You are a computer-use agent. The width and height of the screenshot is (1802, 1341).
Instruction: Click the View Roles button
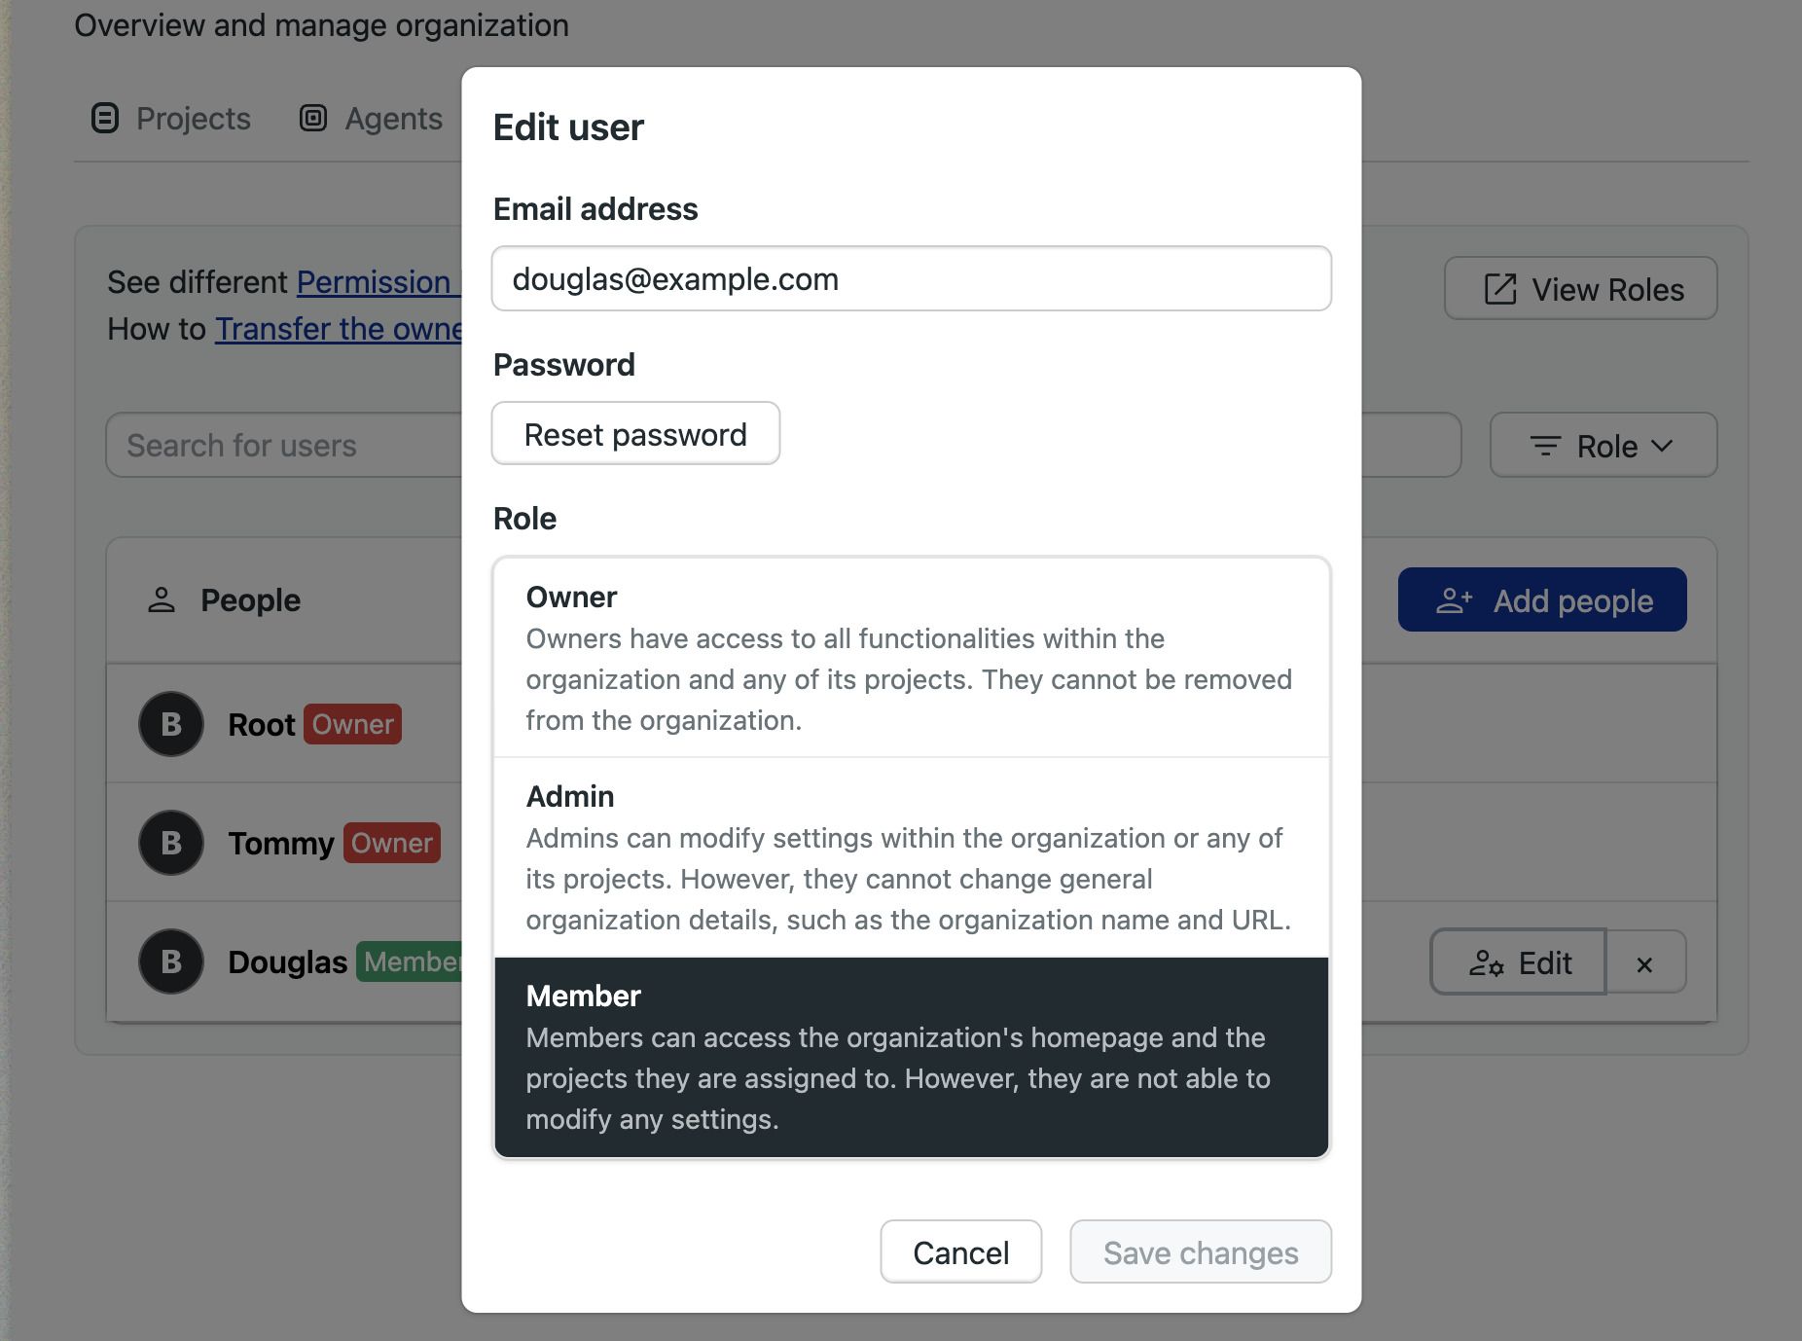click(1580, 289)
